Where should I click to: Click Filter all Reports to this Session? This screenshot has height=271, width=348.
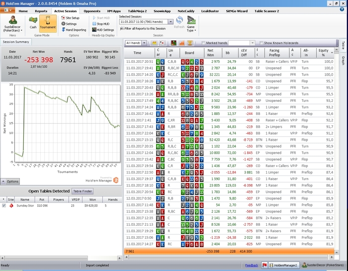point(143,28)
